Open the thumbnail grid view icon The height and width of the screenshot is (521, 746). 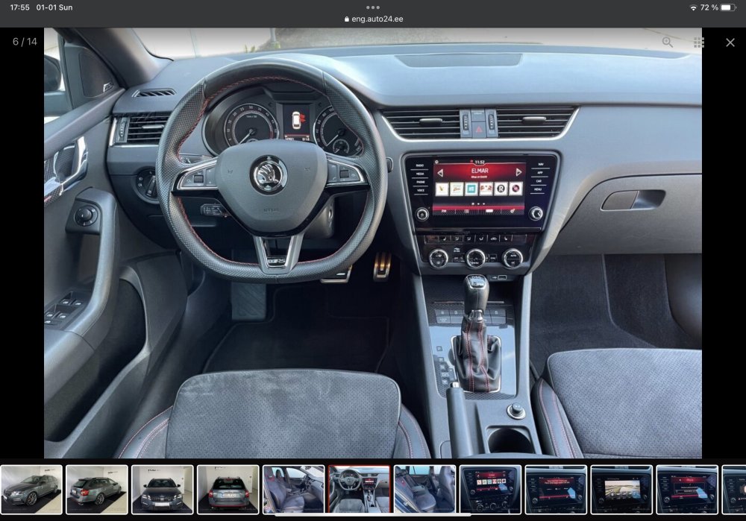699,42
